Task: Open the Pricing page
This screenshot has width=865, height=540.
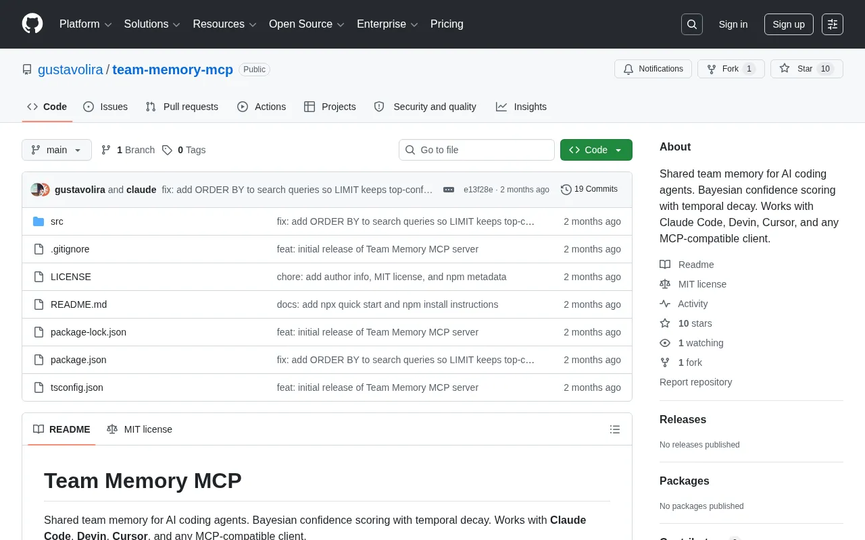Action: coord(447,24)
